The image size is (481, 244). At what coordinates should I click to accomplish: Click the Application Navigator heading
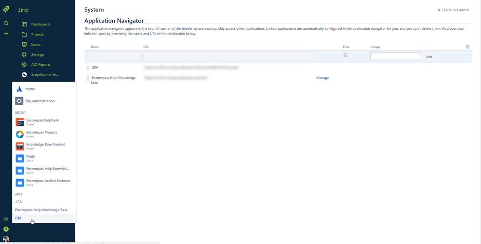114,21
